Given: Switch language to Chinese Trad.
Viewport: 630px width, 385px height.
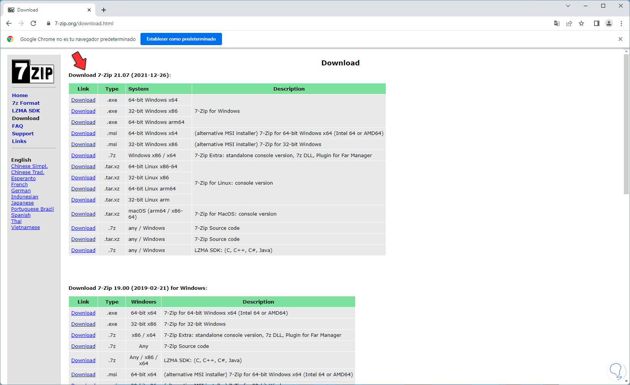Looking at the screenshot, I should click(28, 172).
